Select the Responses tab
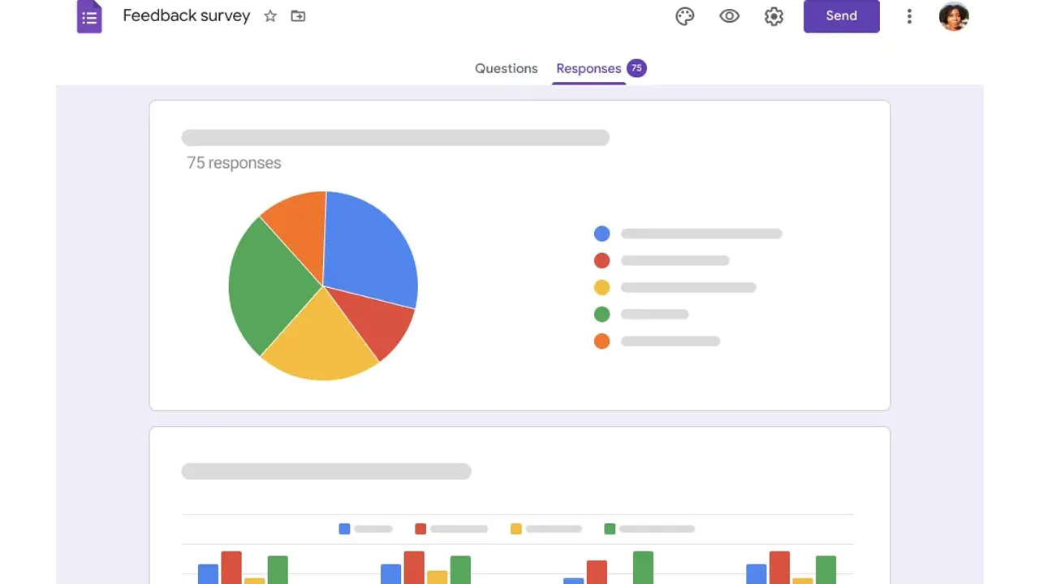The width and height of the screenshot is (1039, 584). 588,68
